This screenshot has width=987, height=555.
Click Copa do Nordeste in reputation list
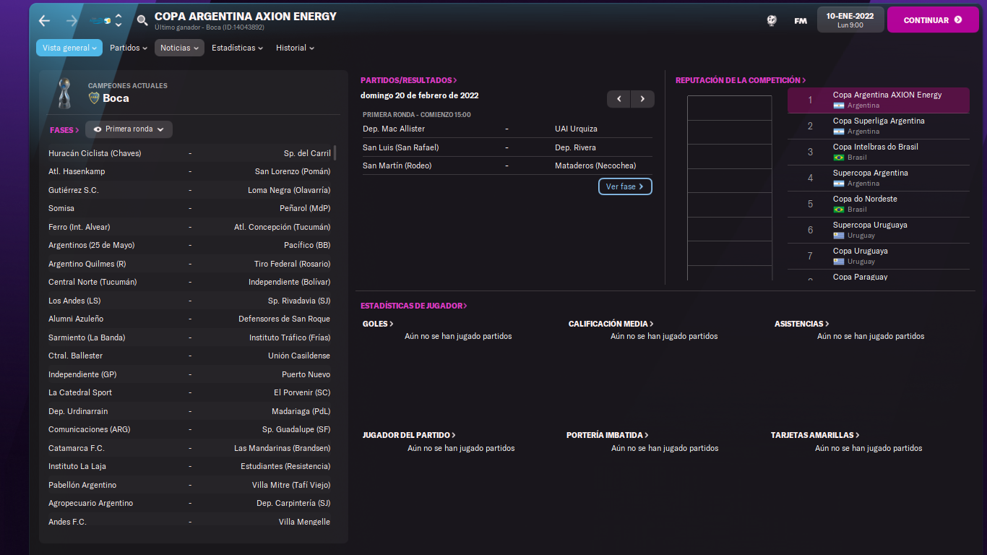pos(879,204)
